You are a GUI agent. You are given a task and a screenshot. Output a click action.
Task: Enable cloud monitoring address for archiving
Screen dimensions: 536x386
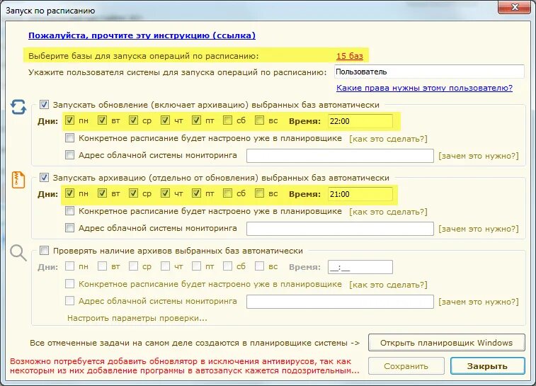pos(69,227)
